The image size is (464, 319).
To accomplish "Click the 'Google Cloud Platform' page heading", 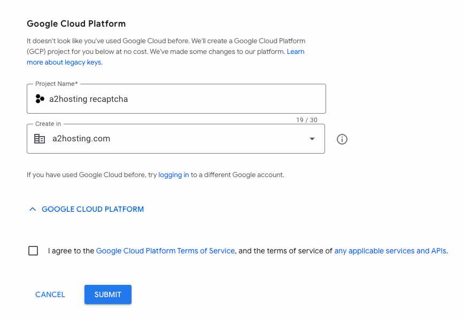I will (76, 24).
